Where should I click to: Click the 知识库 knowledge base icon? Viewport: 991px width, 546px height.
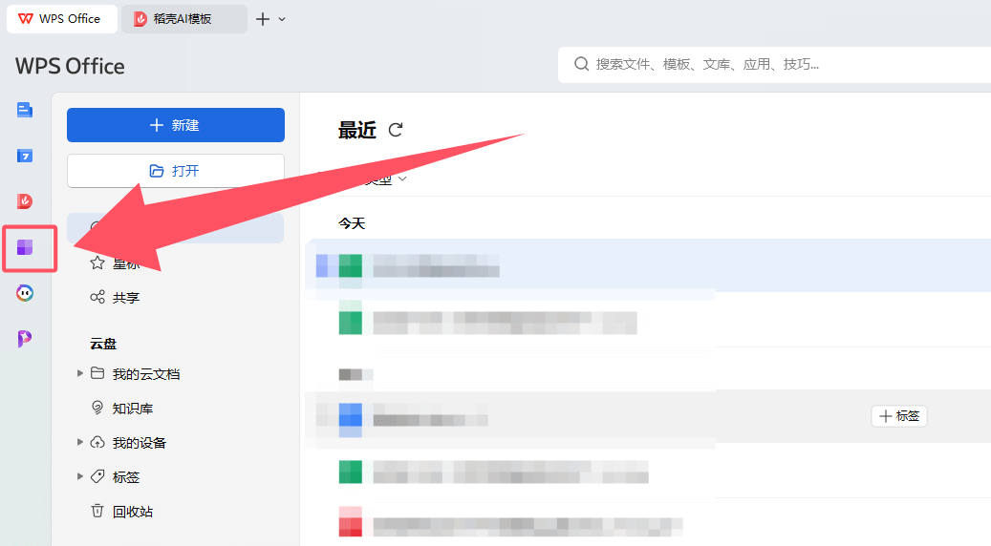click(97, 408)
